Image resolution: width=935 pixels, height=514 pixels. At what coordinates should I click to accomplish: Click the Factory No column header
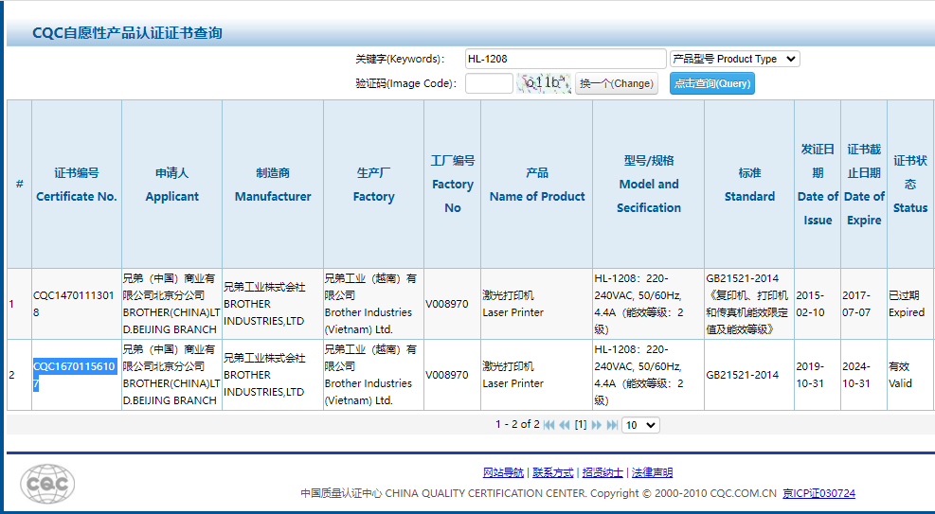click(453, 185)
